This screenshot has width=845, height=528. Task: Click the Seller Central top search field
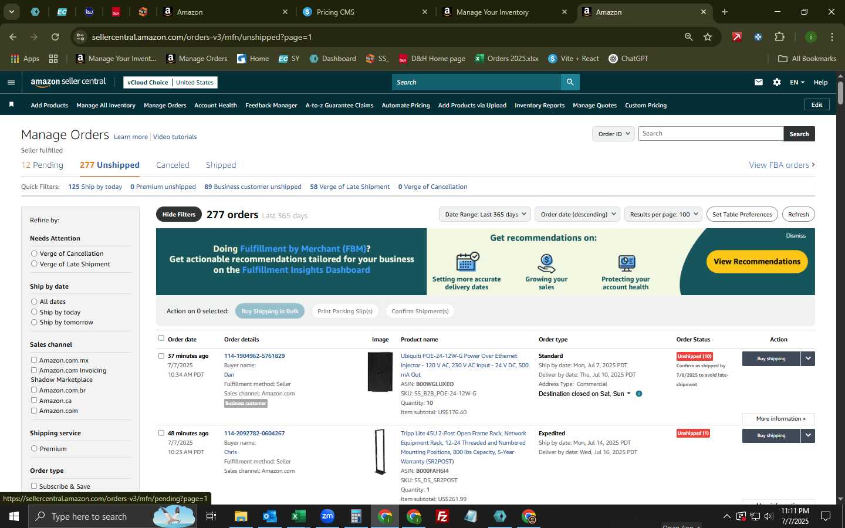click(x=476, y=82)
